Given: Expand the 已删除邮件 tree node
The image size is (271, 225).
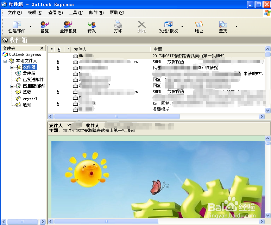Looking at the screenshot, I should click(12, 86).
